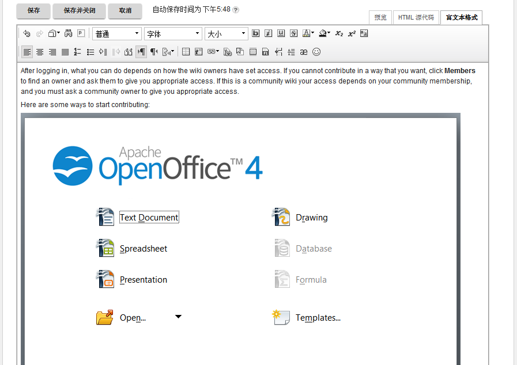The image size is (517, 365).
Task: Click the bold word "Members"
Action: tap(459, 71)
